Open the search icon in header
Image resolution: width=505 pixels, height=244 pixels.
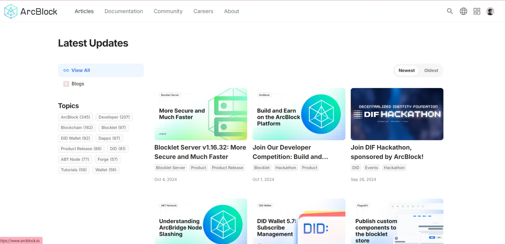tap(450, 11)
